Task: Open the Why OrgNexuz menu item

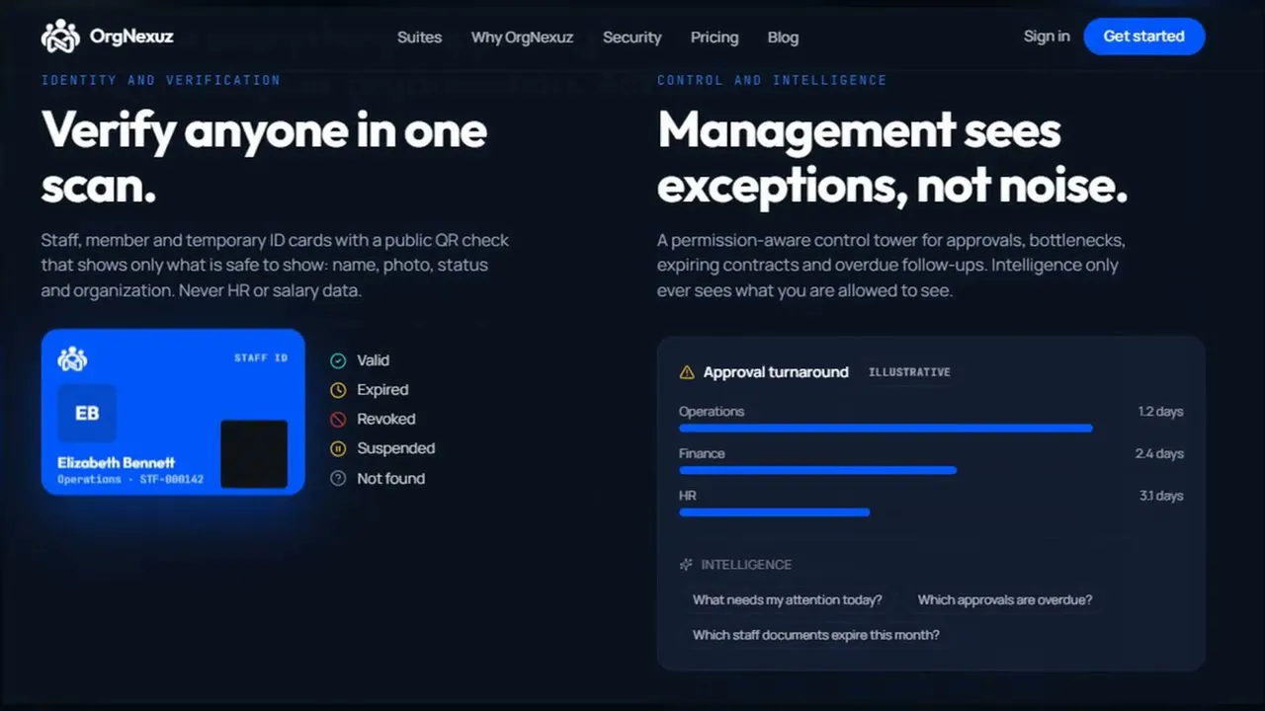Action: click(x=522, y=38)
